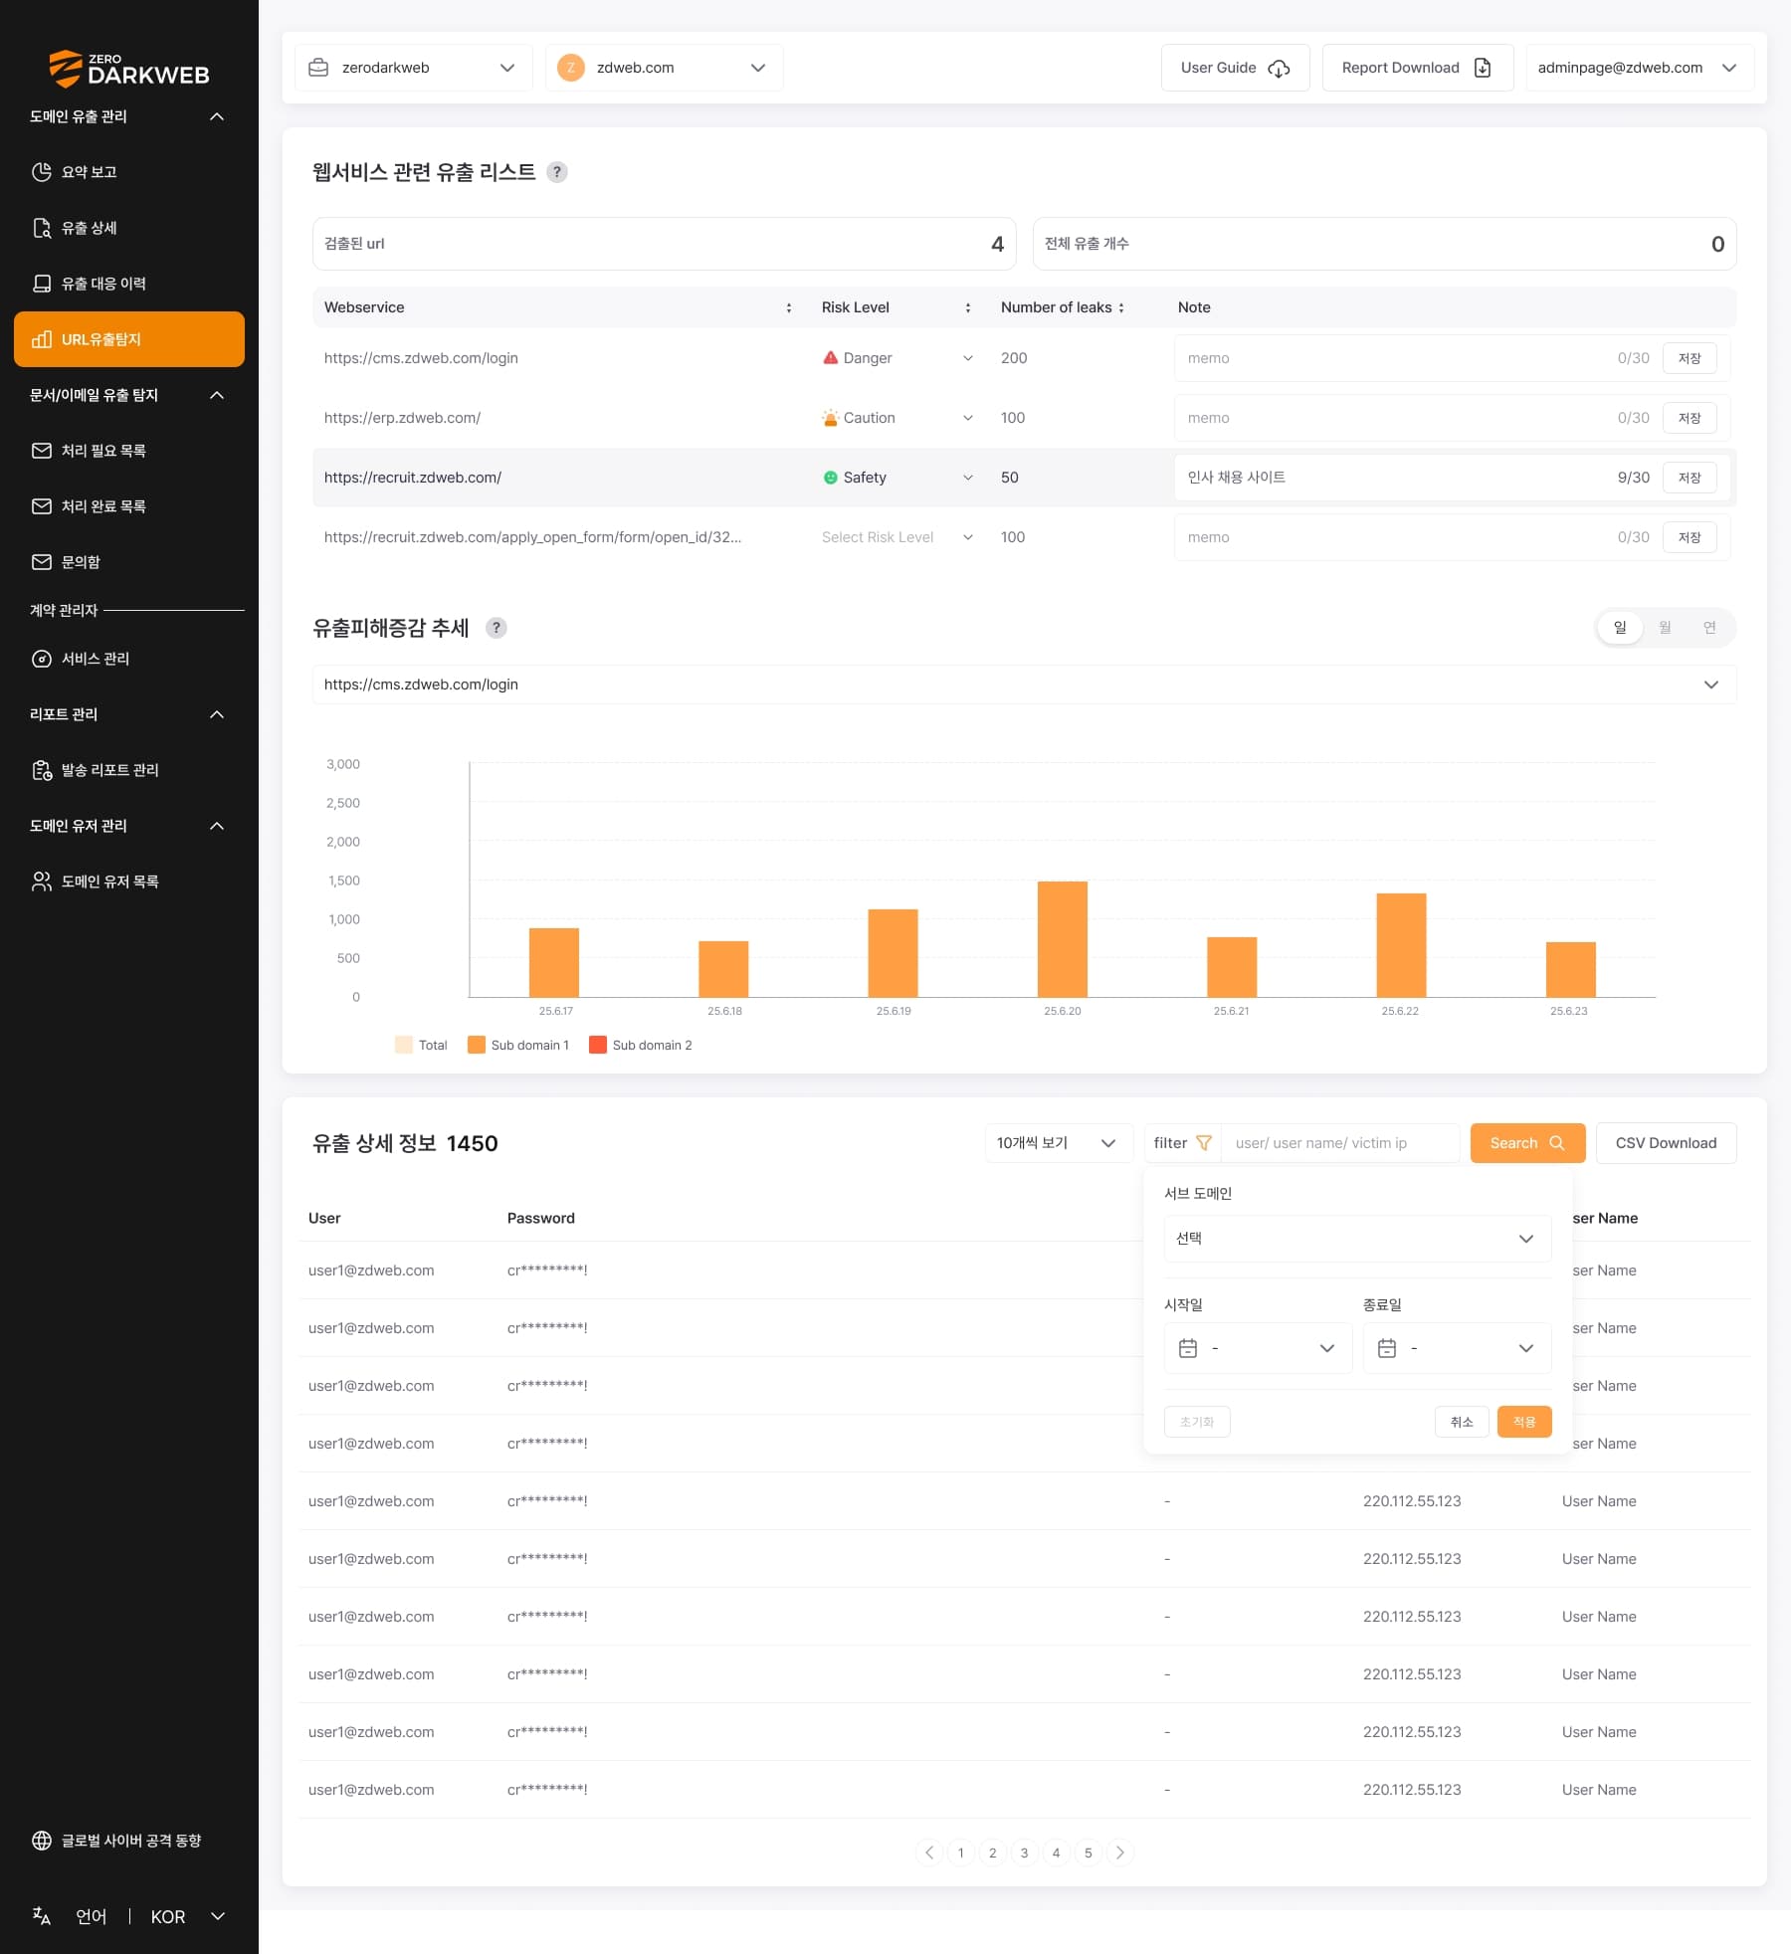This screenshot has height=1954, width=1791.
Task: Open 문의함 inbox
Action: 129,562
